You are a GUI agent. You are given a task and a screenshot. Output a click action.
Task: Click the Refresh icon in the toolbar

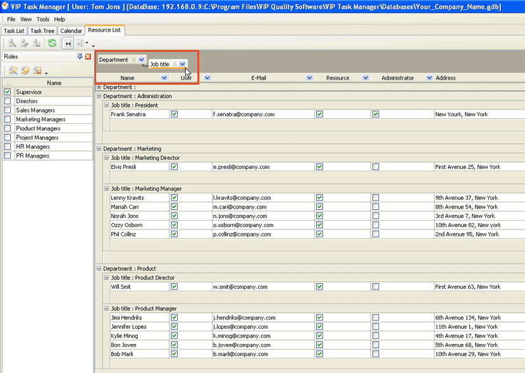[52, 44]
